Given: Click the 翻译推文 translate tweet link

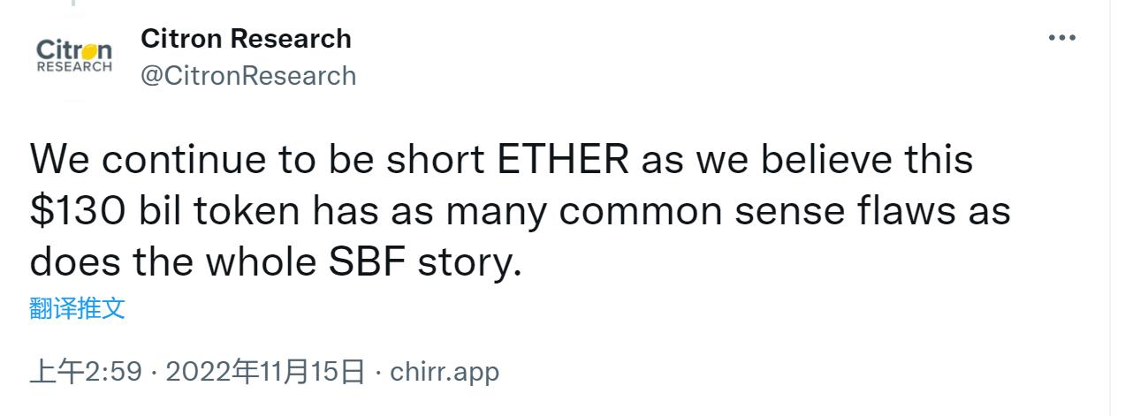Looking at the screenshot, I should point(78,308).
